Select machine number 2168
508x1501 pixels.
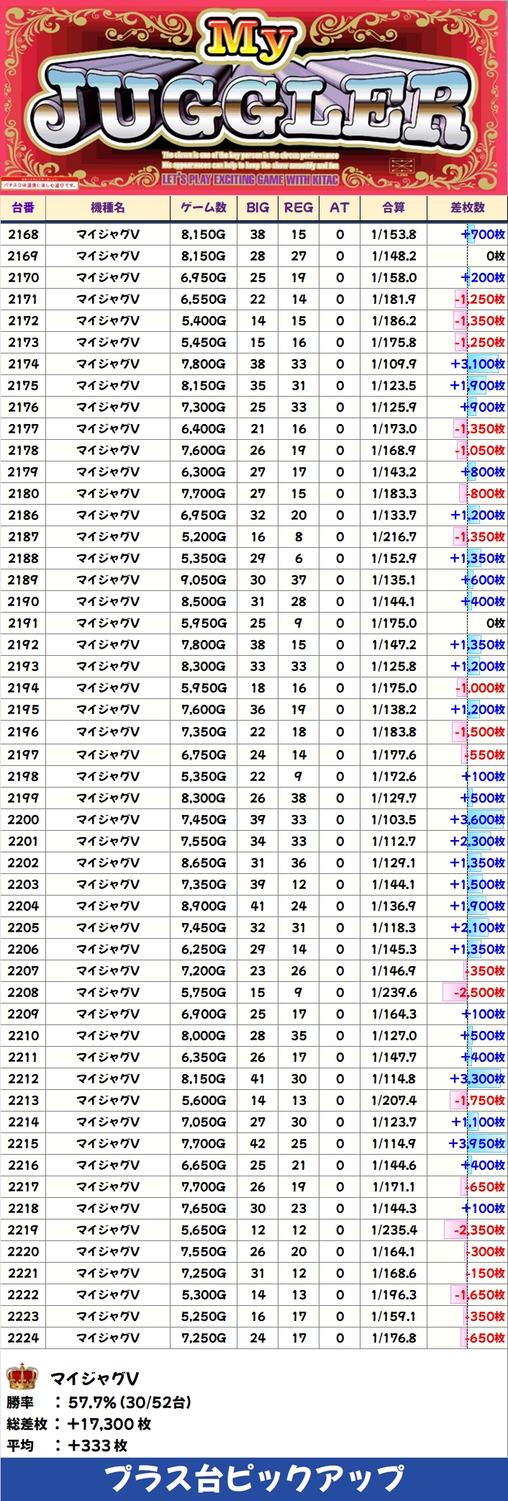[23, 234]
